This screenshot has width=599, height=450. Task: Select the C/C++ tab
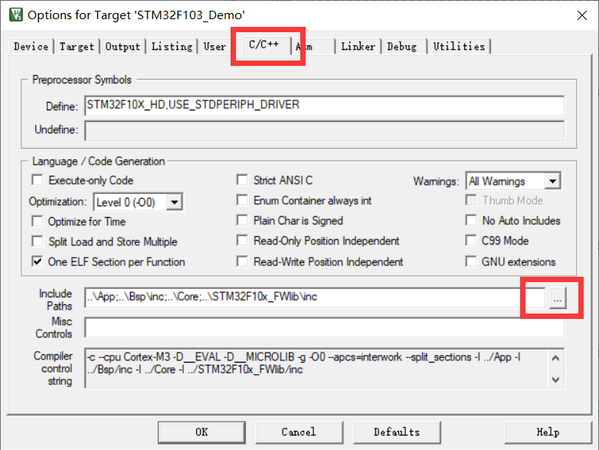[x=264, y=44]
